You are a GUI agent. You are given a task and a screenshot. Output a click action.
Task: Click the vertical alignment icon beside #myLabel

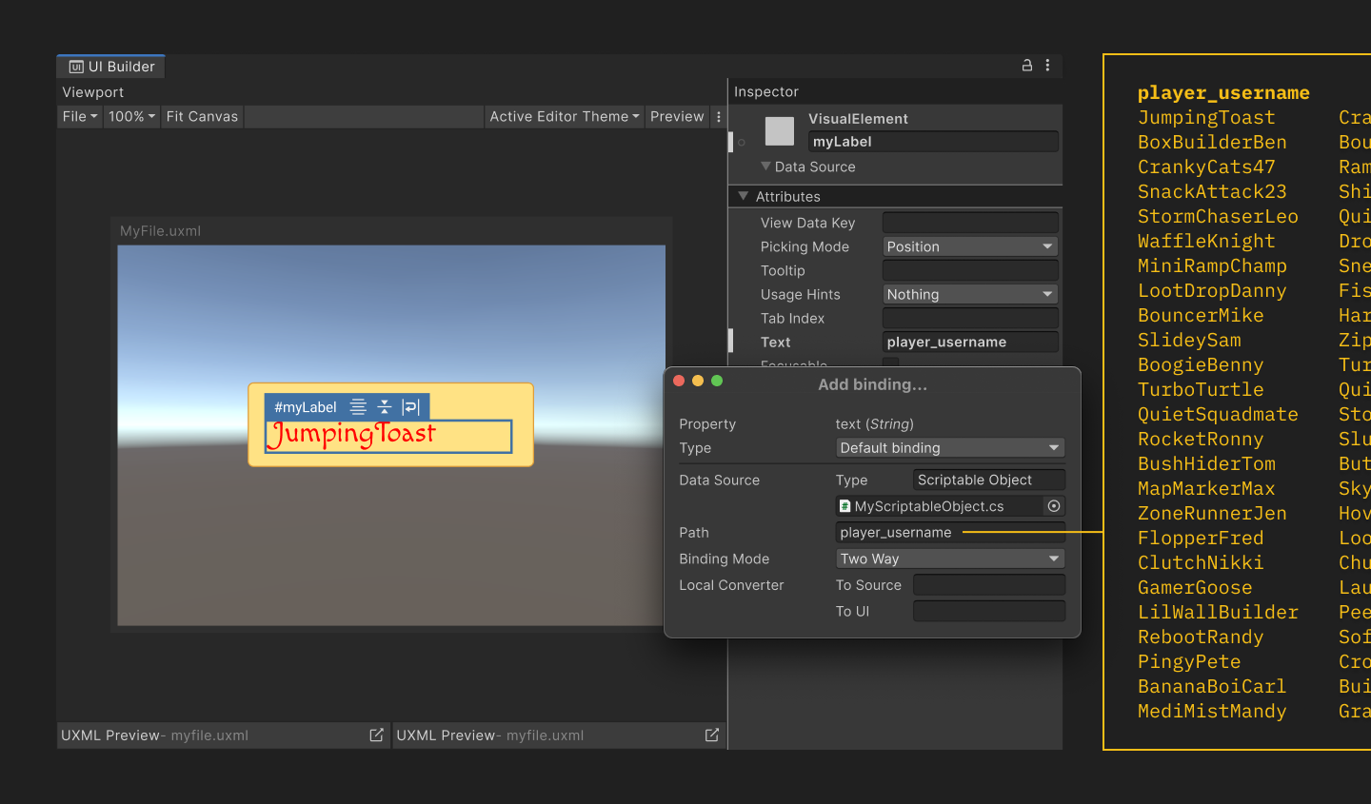[385, 407]
